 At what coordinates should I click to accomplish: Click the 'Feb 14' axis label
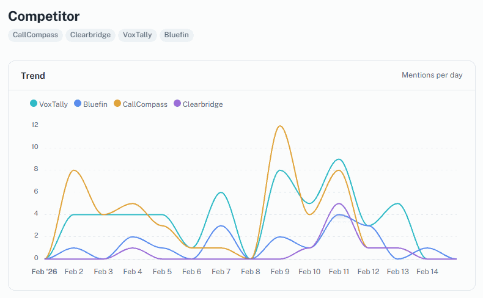(x=427, y=272)
